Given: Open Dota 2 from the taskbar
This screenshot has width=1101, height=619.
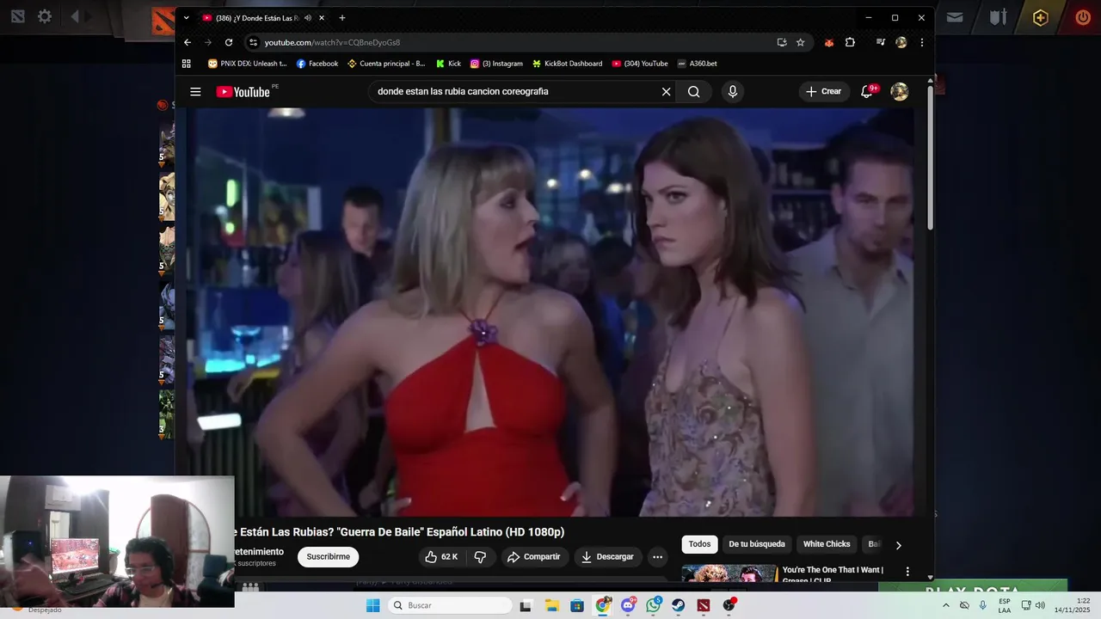Looking at the screenshot, I should pyautogui.click(x=704, y=605).
